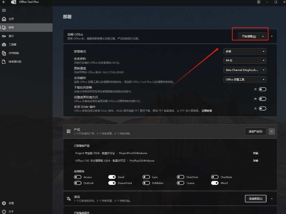The width and height of the screenshot is (286, 214).
Task: Click the back arrow in title bar
Action: (4, 2)
